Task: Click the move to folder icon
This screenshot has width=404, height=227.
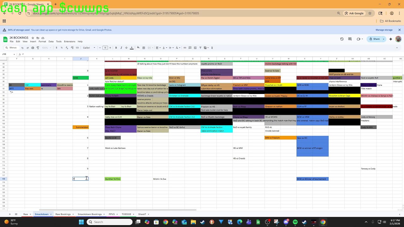Action: (37, 38)
